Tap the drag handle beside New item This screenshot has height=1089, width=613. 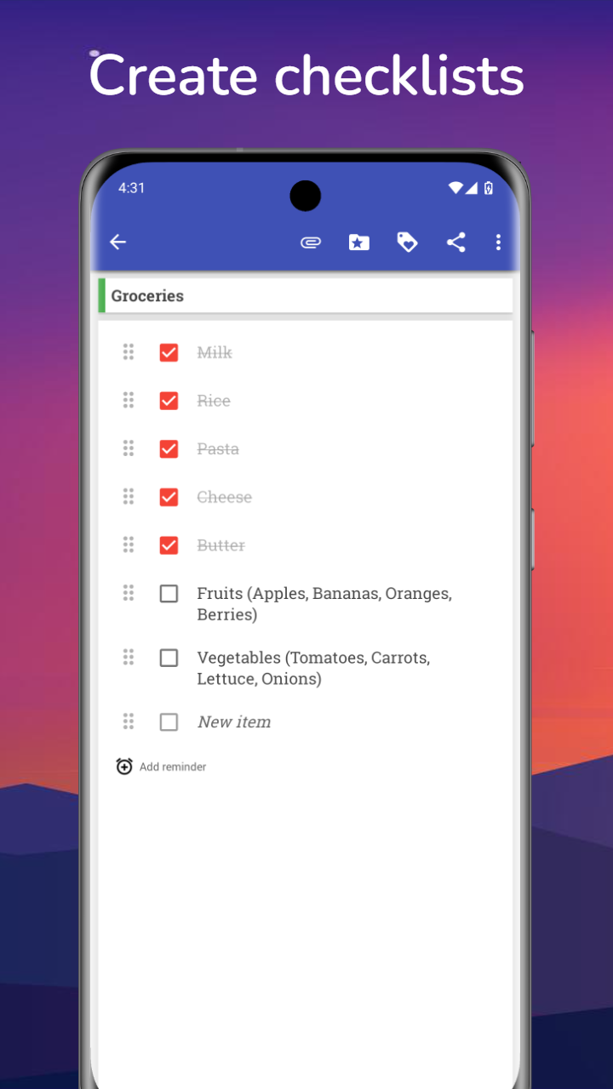point(129,721)
